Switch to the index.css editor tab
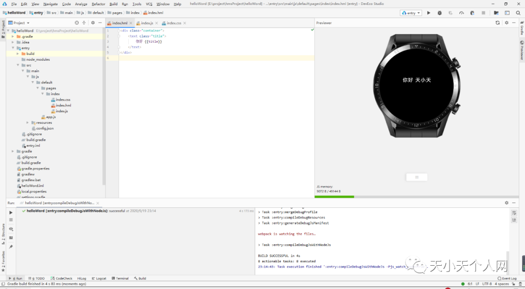Viewport: 525px width, 289px height. [x=174, y=23]
